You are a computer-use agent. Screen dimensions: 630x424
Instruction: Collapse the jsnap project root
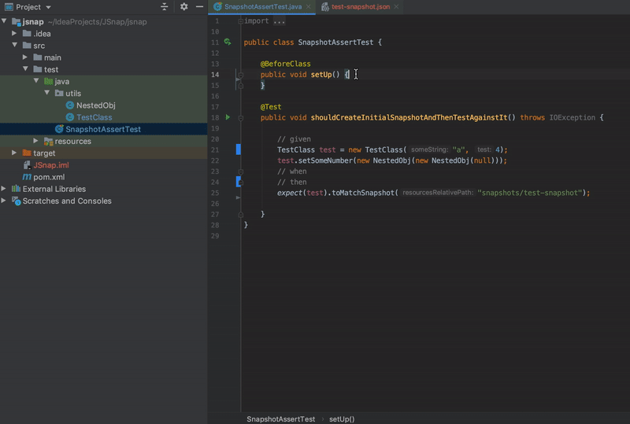tap(5, 21)
